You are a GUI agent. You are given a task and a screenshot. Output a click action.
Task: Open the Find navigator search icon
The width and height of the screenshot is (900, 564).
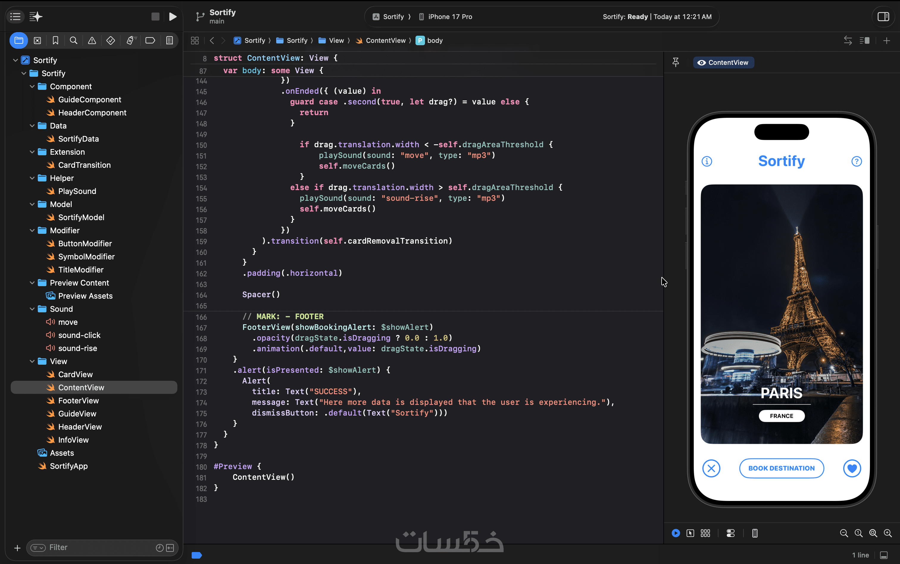tap(74, 40)
